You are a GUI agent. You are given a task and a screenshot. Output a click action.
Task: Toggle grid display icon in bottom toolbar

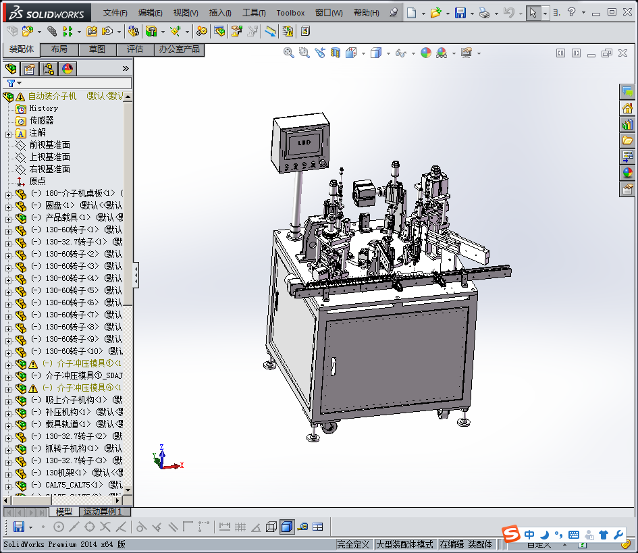[x=240, y=527]
